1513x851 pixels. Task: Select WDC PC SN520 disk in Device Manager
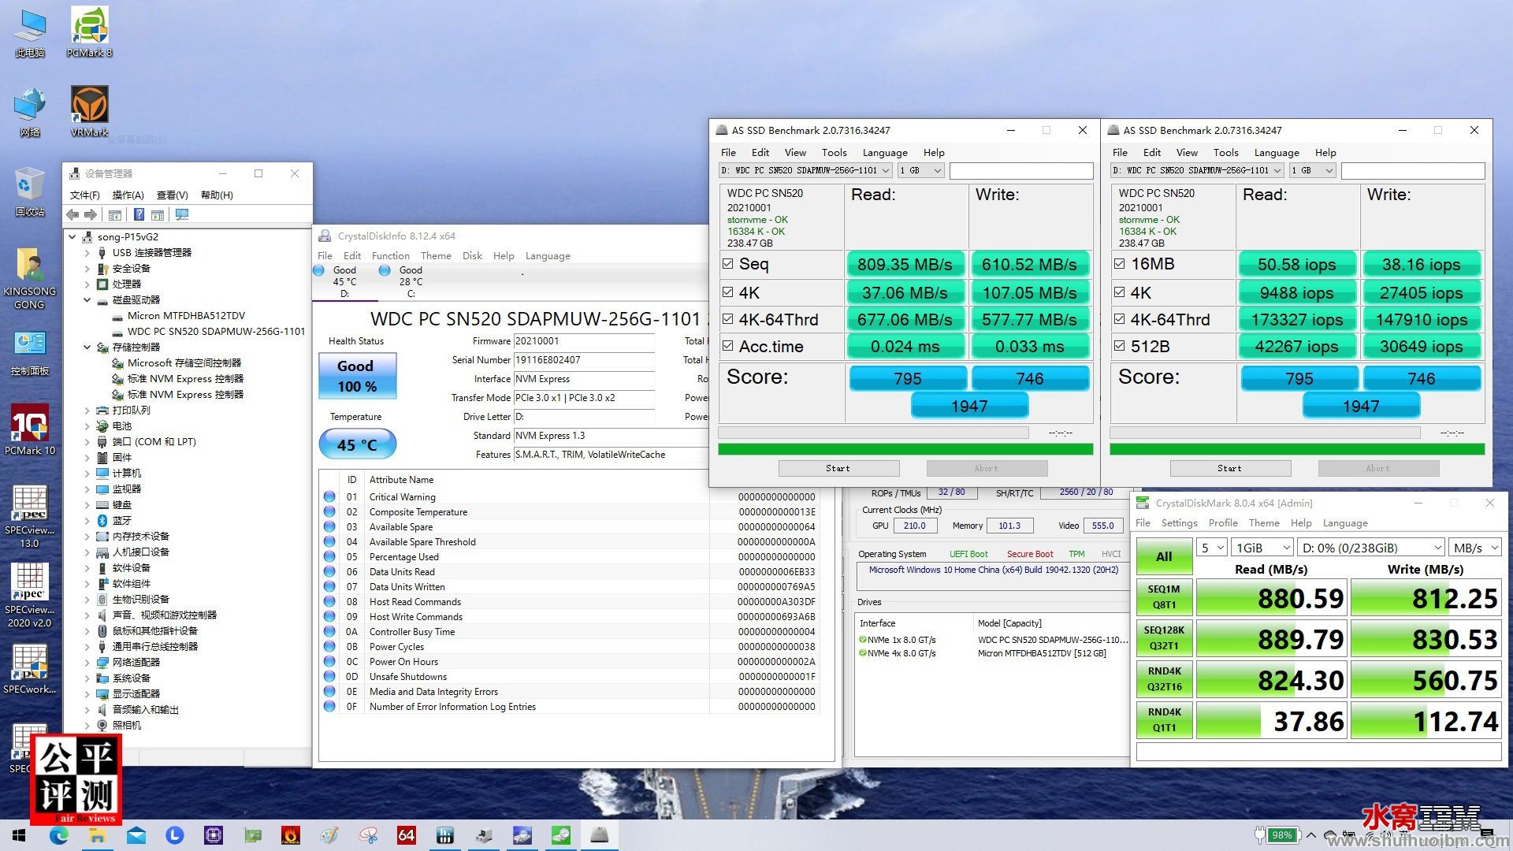216,331
